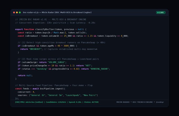
Task: Click the green LIVE badge
Action: (161, 12)
